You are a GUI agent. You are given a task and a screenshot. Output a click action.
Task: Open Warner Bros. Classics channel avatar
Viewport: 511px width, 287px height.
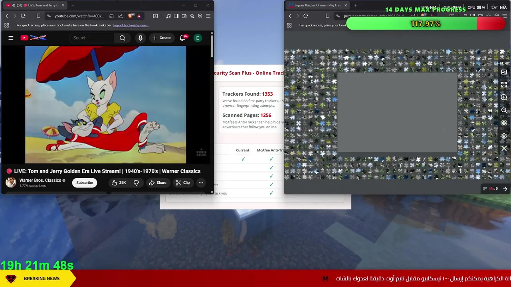click(11, 183)
